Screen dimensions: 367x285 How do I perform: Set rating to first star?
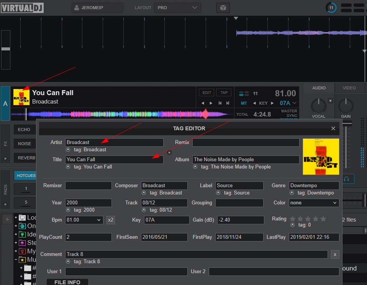pyautogui.click(x=293, y=219)
